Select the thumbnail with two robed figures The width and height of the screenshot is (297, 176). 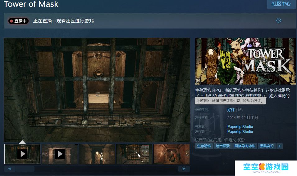[x=97, y=154]
